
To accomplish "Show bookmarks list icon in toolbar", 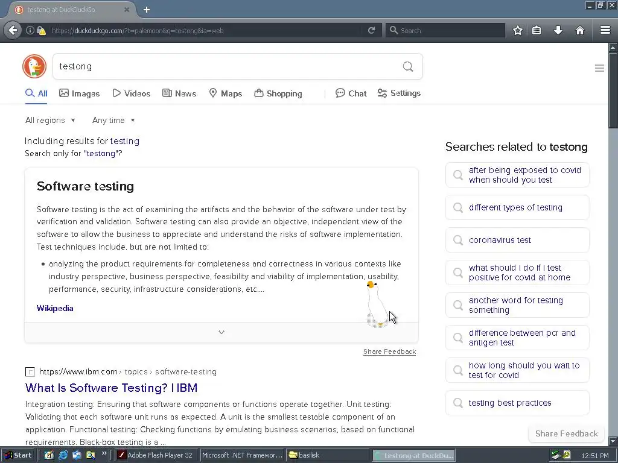I will coord(537,30).
